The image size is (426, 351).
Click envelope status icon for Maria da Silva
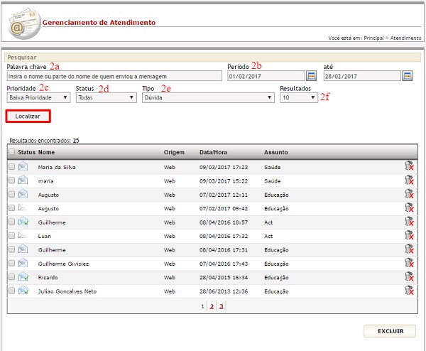click(23, 166)
